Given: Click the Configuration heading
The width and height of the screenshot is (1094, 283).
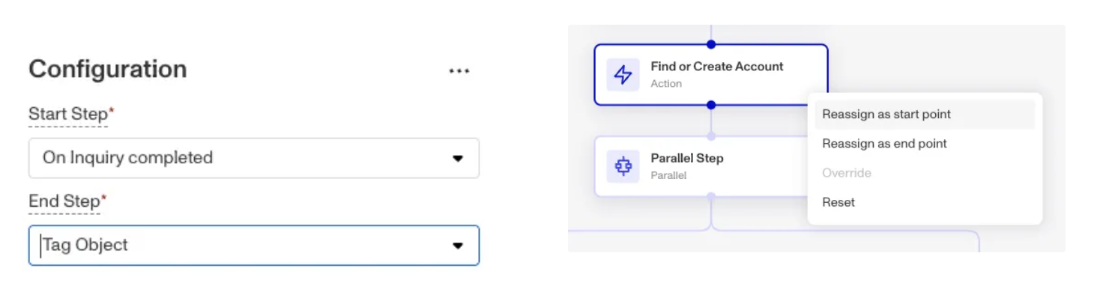Looking at the screenshot, I should coord(108,69).
